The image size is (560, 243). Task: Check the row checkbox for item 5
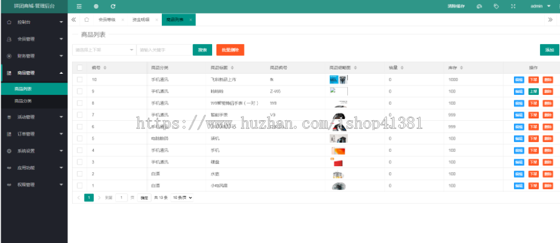80,138
